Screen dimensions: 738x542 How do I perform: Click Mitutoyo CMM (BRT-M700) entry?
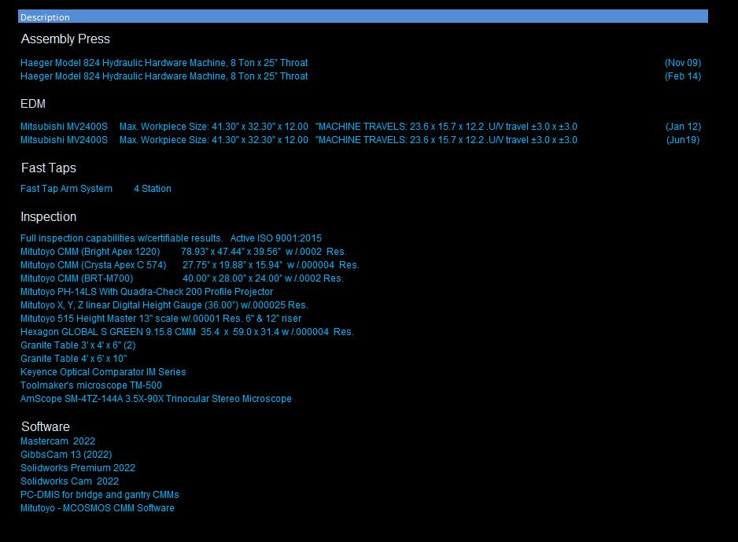182,278
